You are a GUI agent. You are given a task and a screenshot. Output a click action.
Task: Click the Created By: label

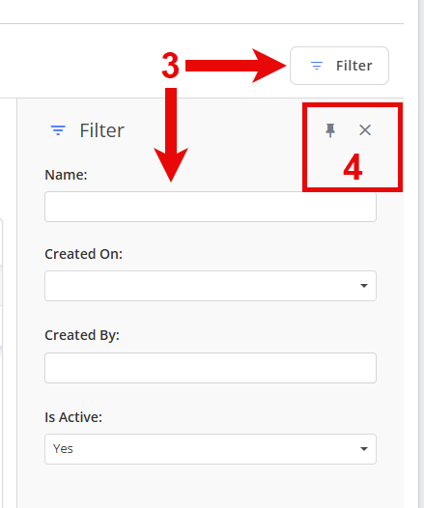point(82,335)
